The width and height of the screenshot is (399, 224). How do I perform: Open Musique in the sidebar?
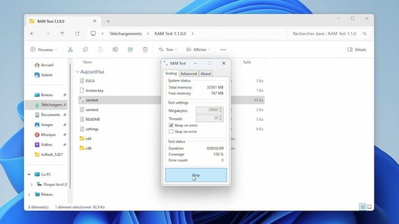[45, 134]
